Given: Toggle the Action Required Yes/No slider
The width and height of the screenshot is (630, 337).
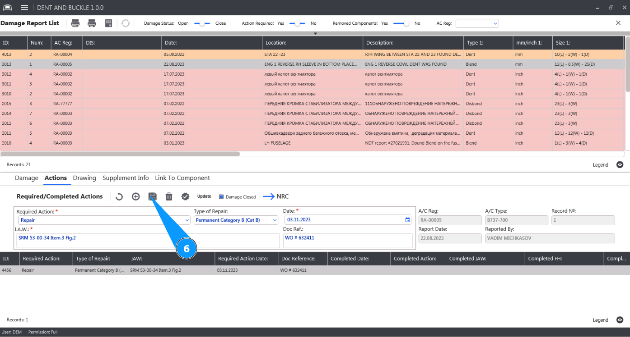Looking at the screenshot, I should [297, 23].
